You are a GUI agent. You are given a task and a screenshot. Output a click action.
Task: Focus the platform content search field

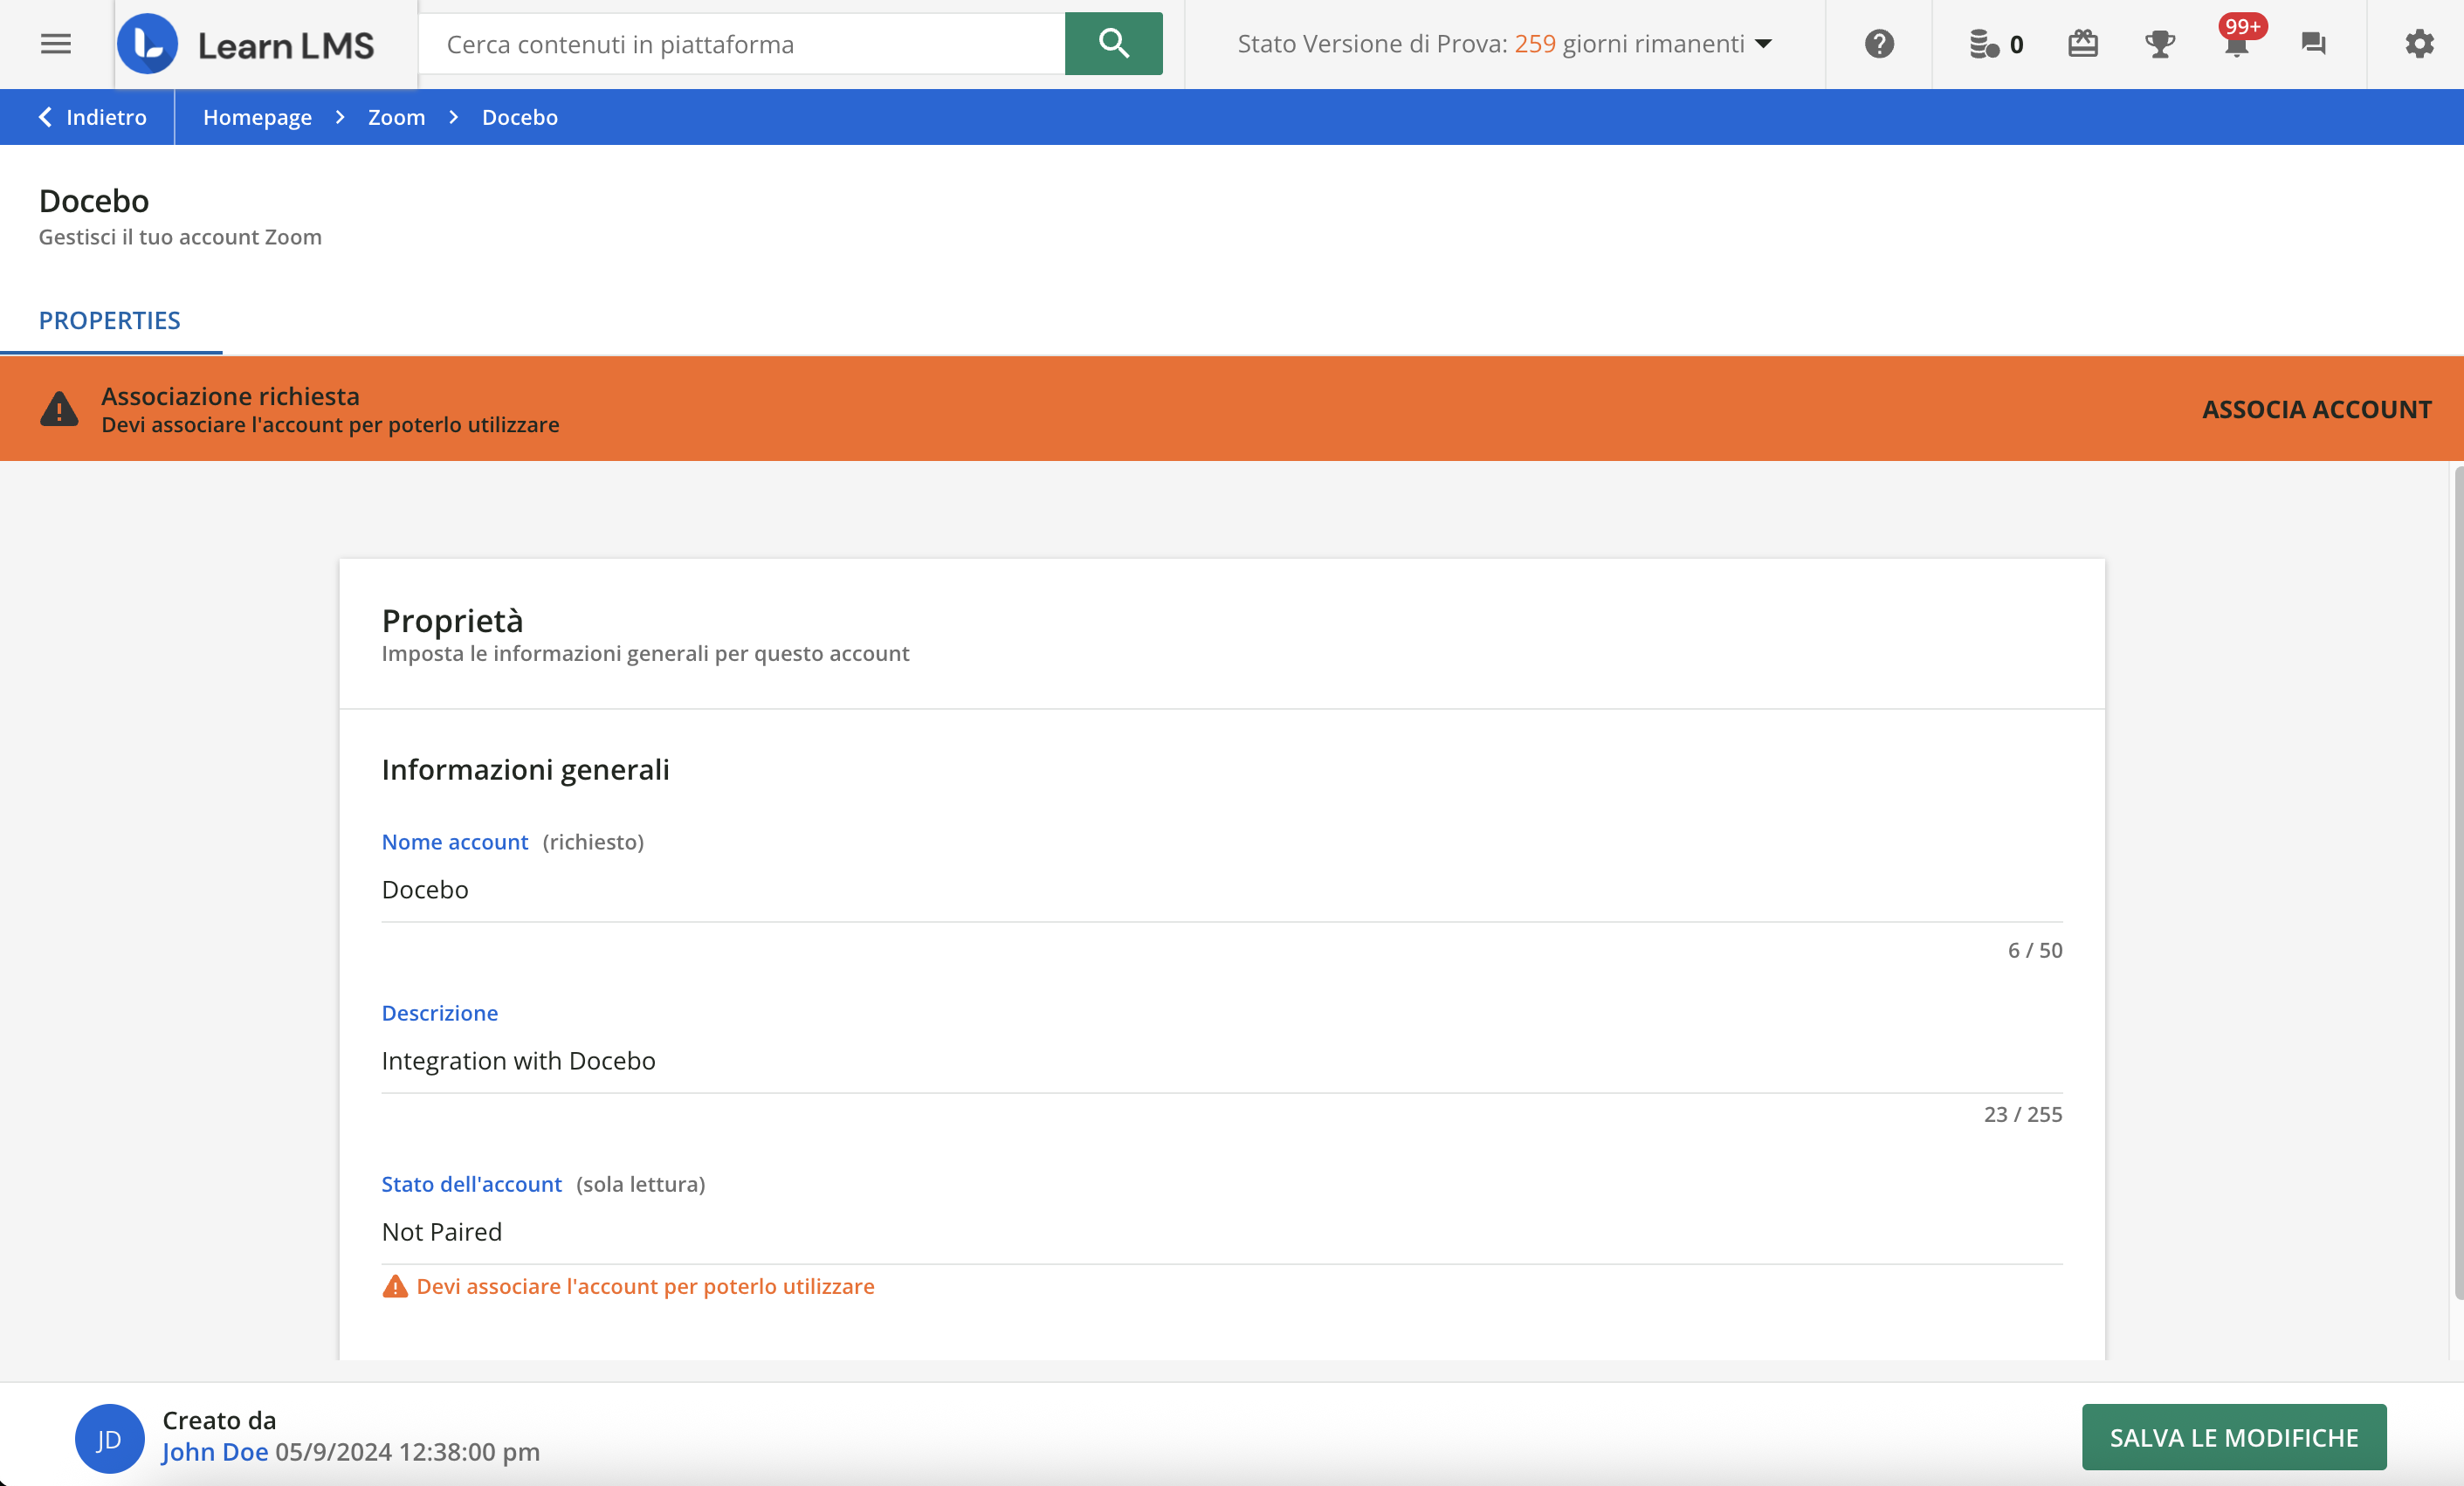742,44
